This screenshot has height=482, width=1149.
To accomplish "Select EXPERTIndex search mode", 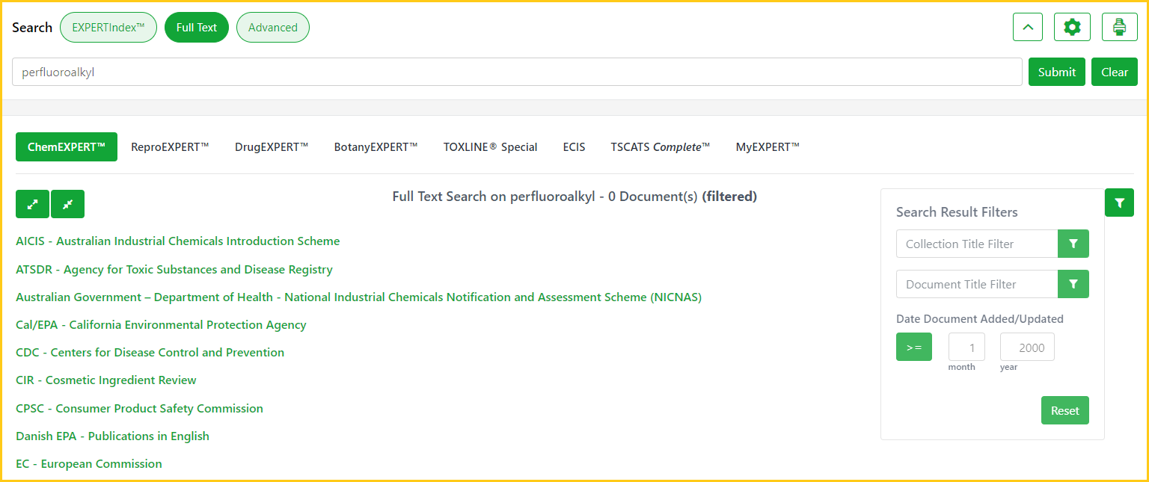I will [108, 28].
